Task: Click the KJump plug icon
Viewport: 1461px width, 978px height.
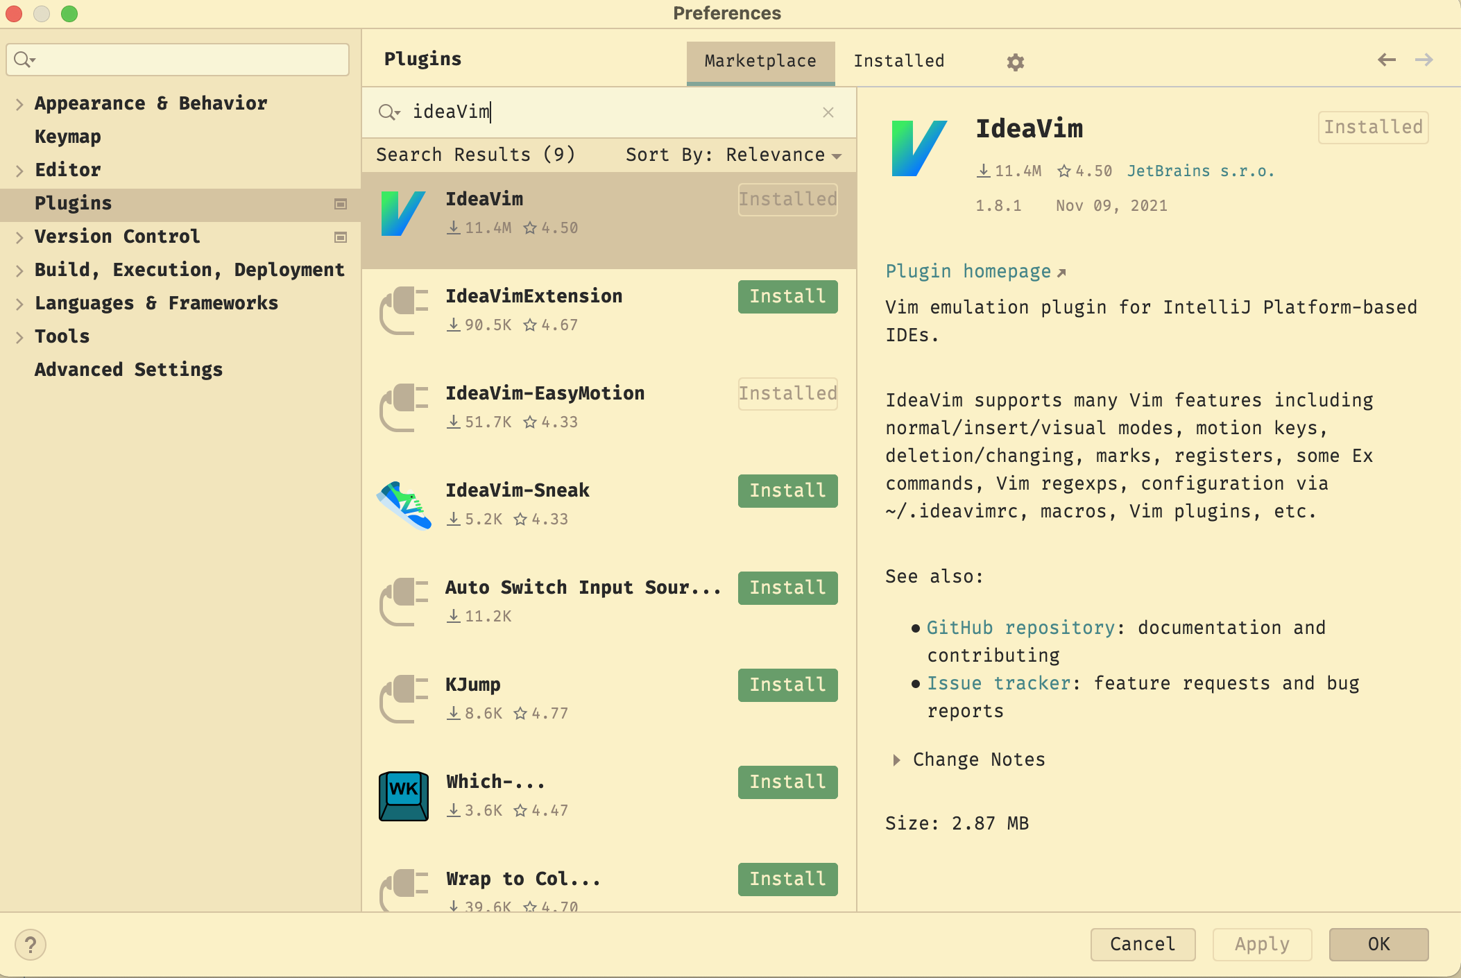Action: [403, 699]
